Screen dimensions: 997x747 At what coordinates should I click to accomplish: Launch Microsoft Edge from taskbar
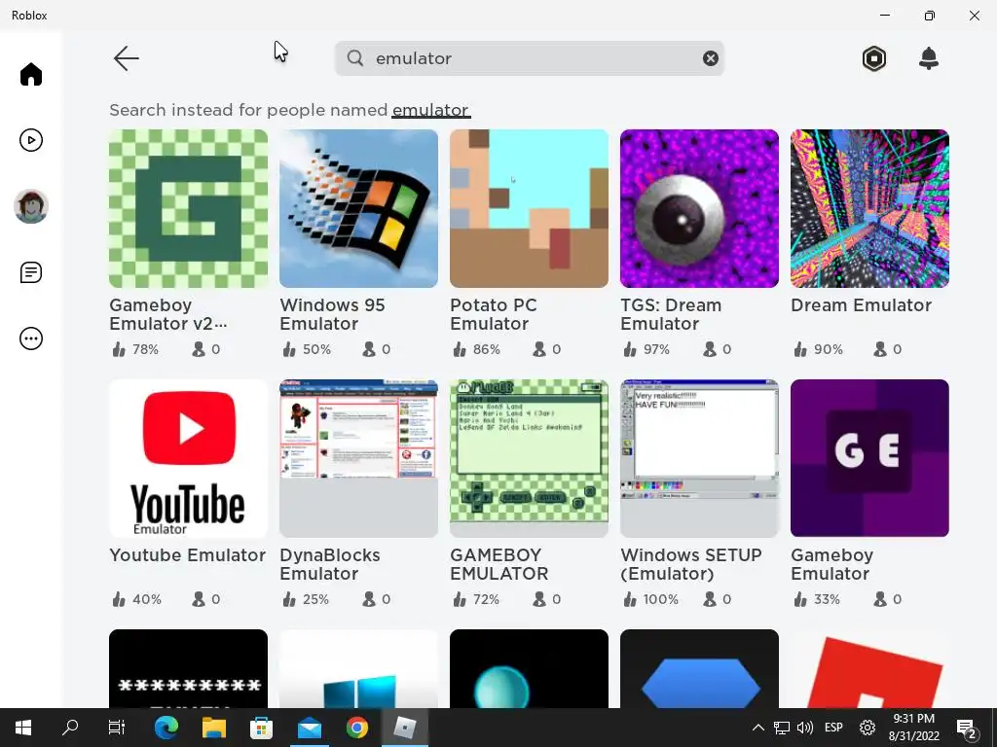[166, 728]
